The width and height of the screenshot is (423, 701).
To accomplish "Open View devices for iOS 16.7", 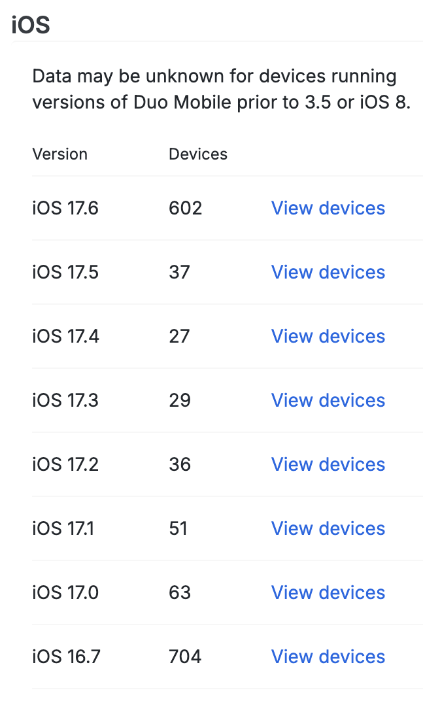I will click(x=328, y=657).
